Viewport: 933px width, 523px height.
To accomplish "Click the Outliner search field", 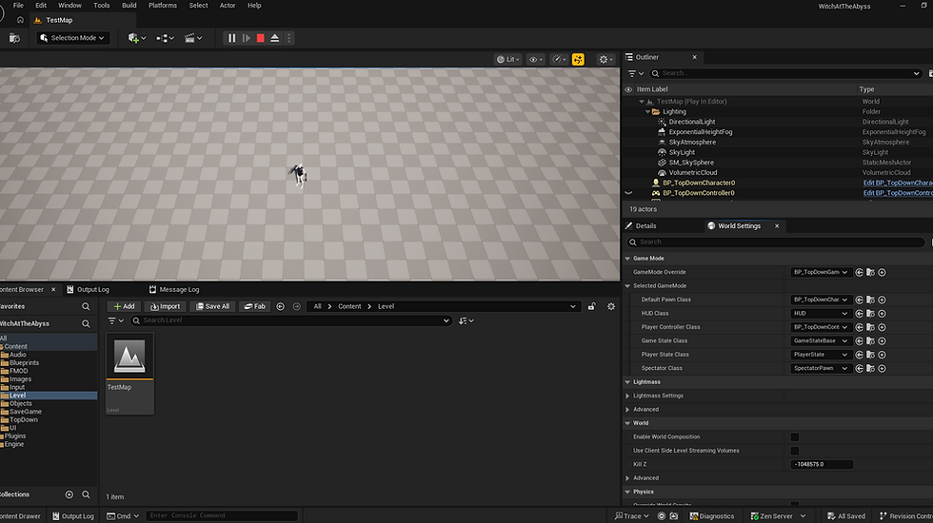I will [785, 74].
